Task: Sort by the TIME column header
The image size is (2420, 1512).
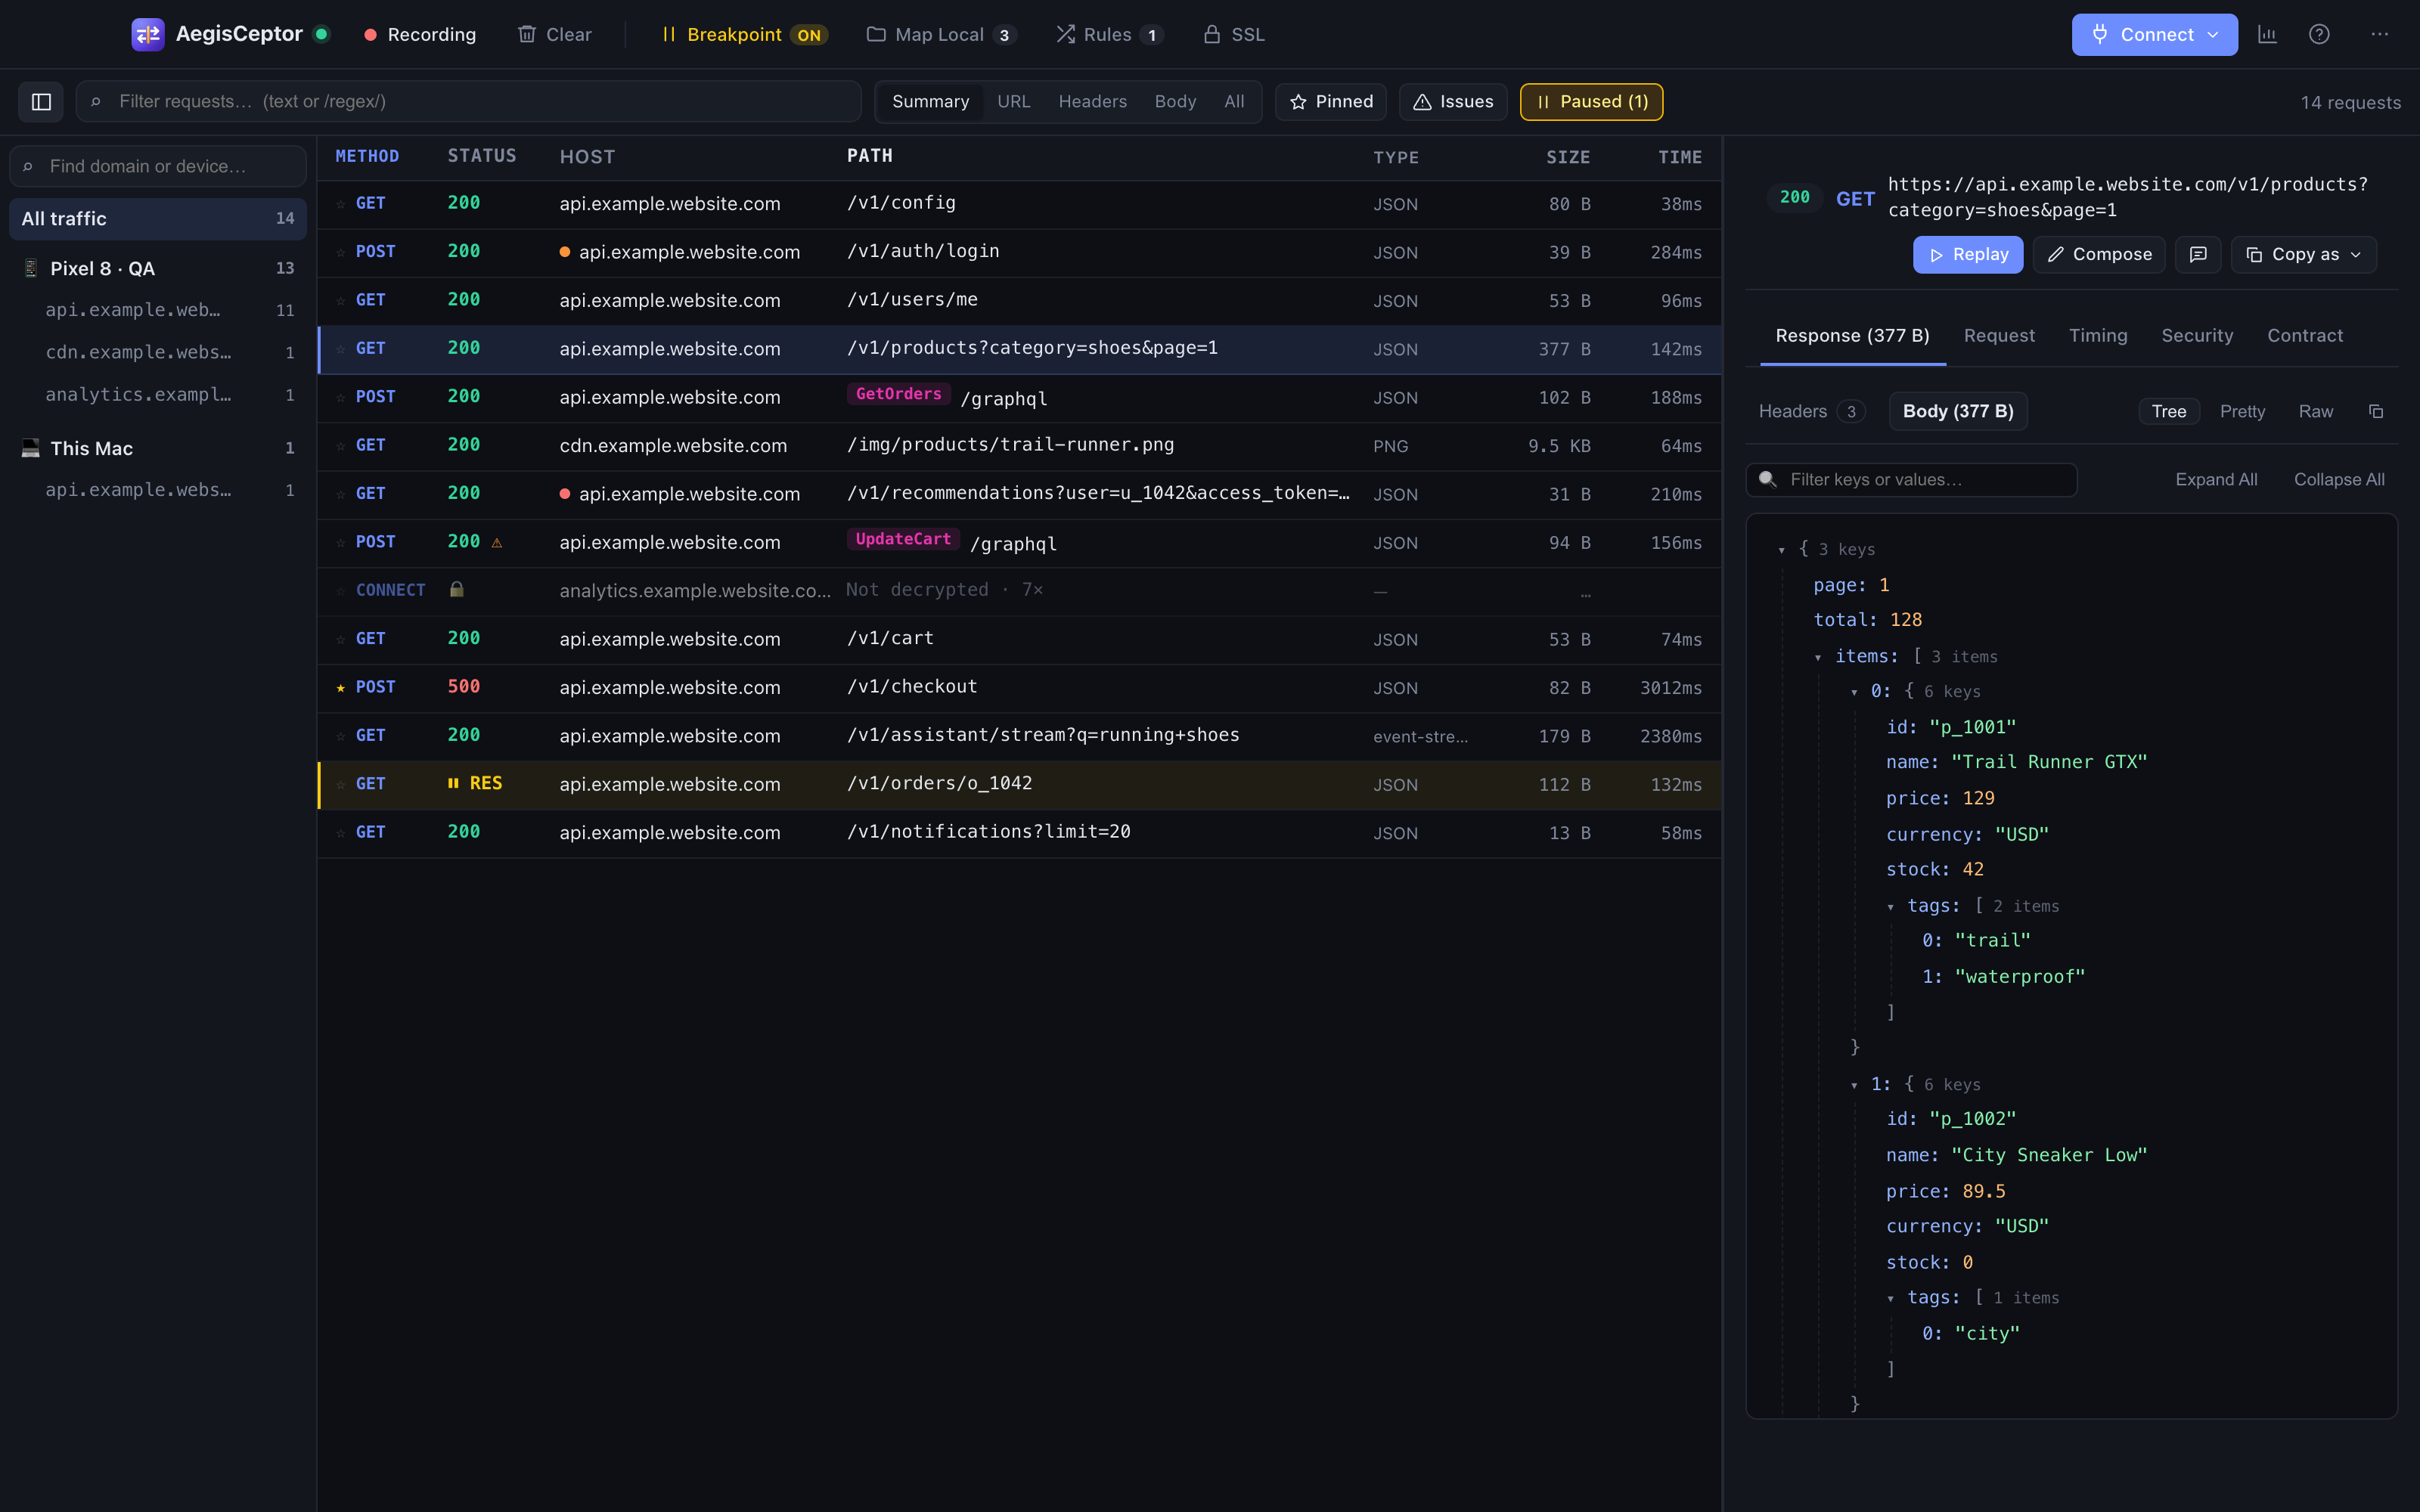Action: (x=1680, y=157)
